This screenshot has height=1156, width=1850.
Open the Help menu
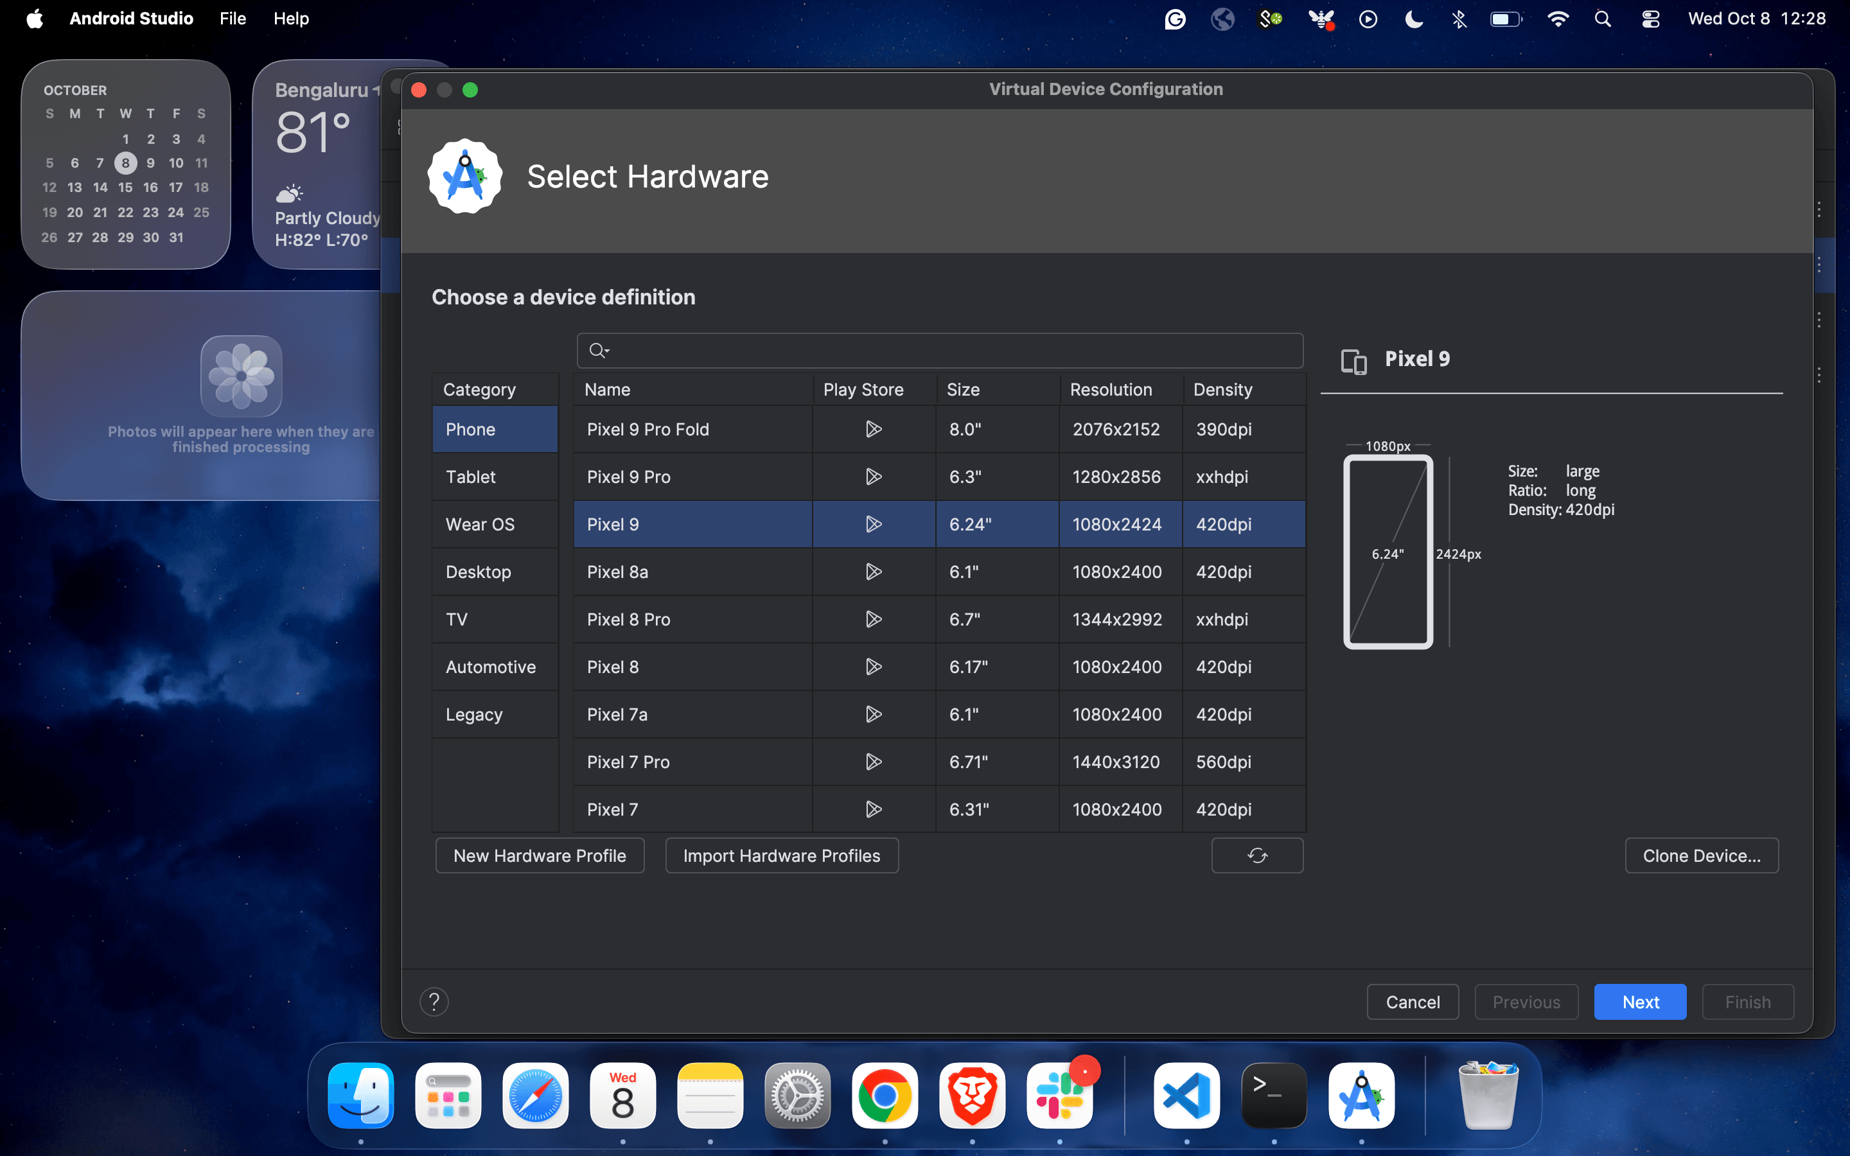click(290, 19)
